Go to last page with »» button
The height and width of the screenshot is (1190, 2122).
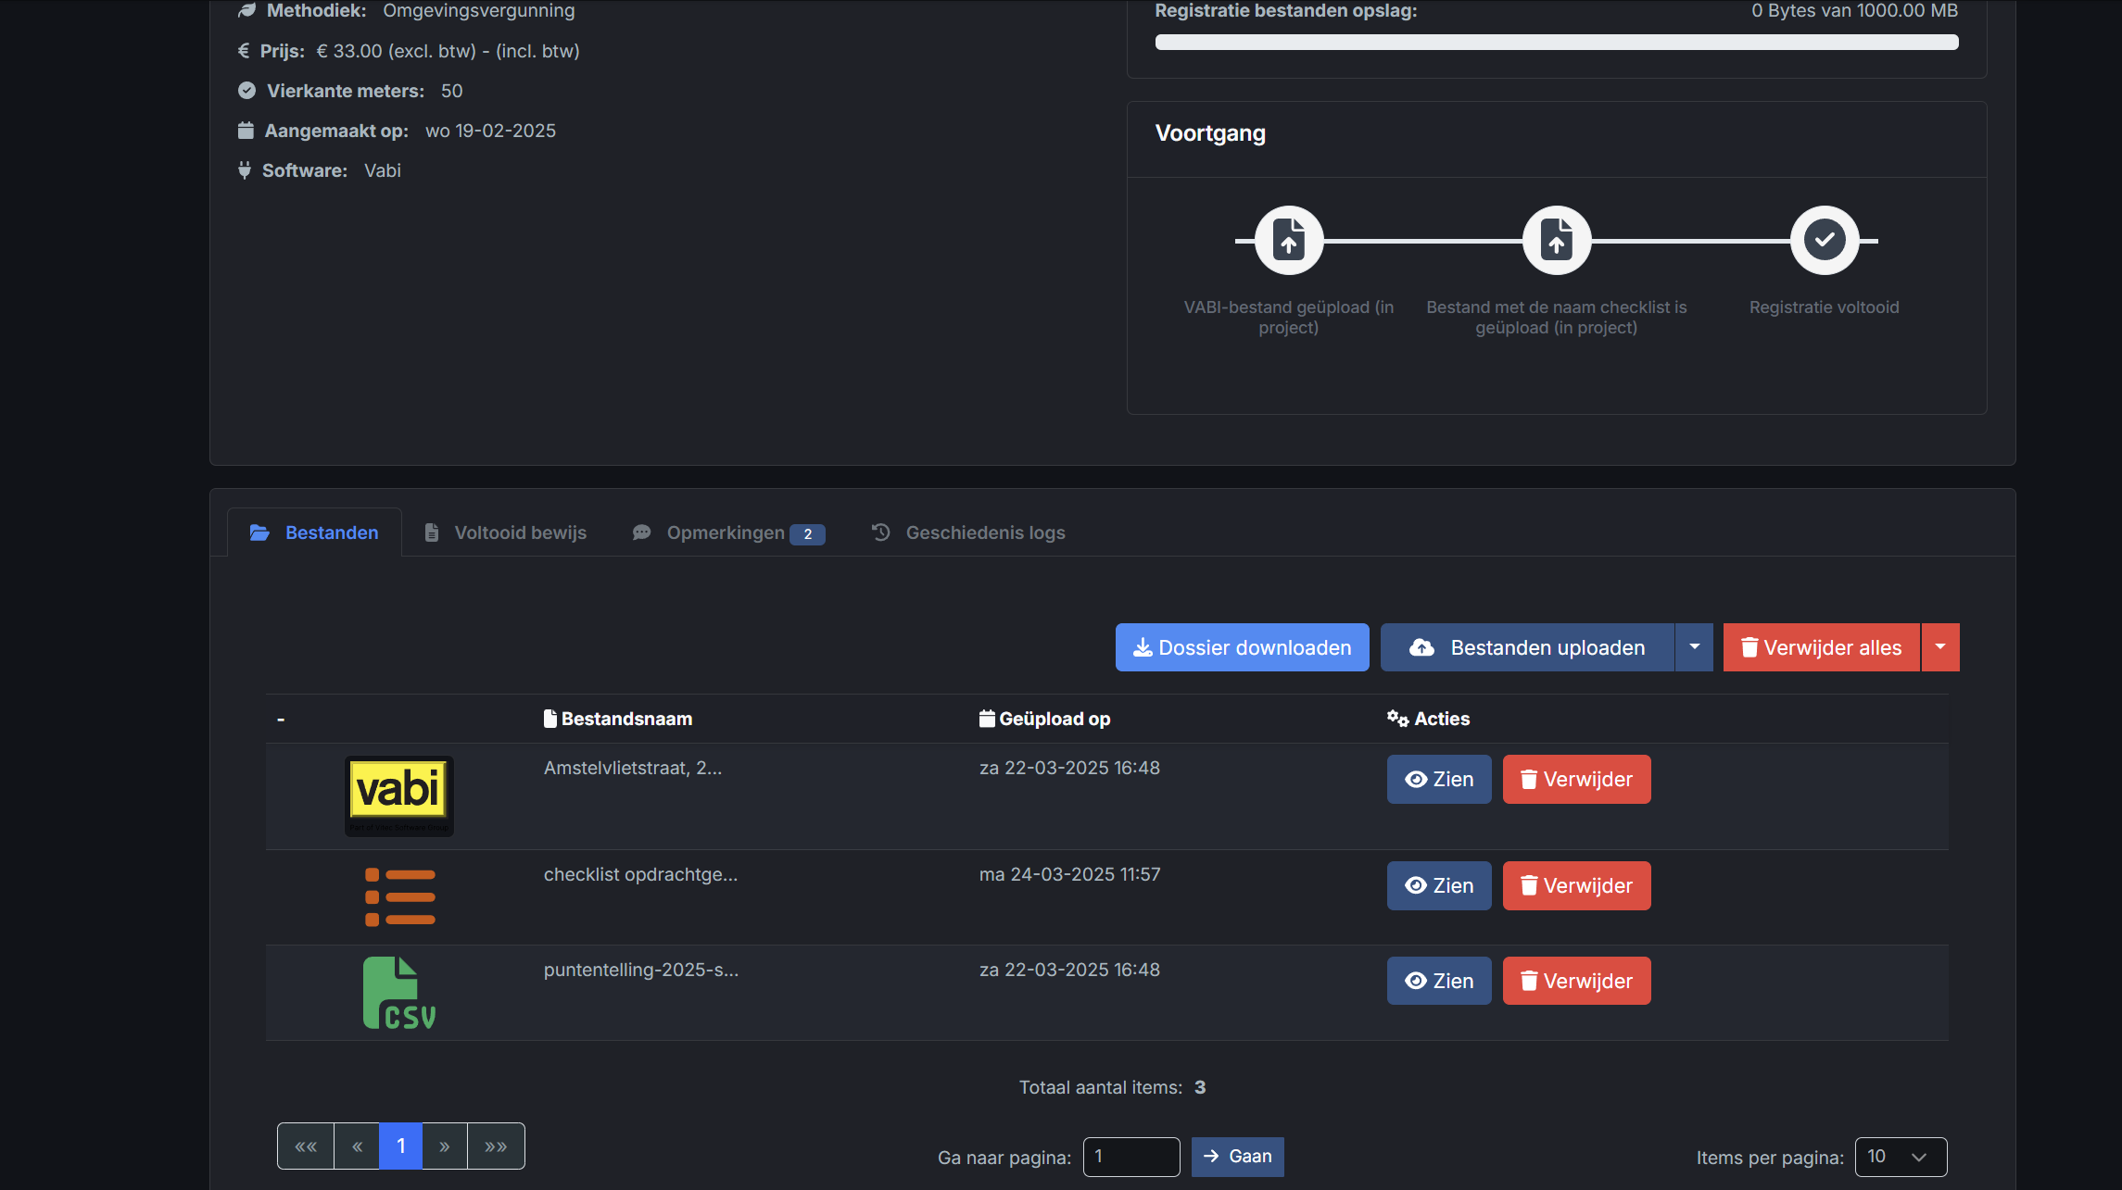[496, 1146]
